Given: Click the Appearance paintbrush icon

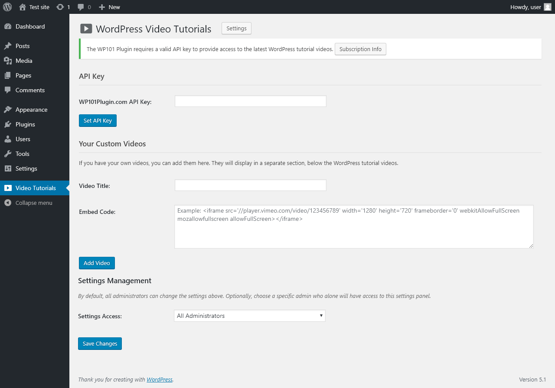Looking at the screenshot, I should [8, 110].
